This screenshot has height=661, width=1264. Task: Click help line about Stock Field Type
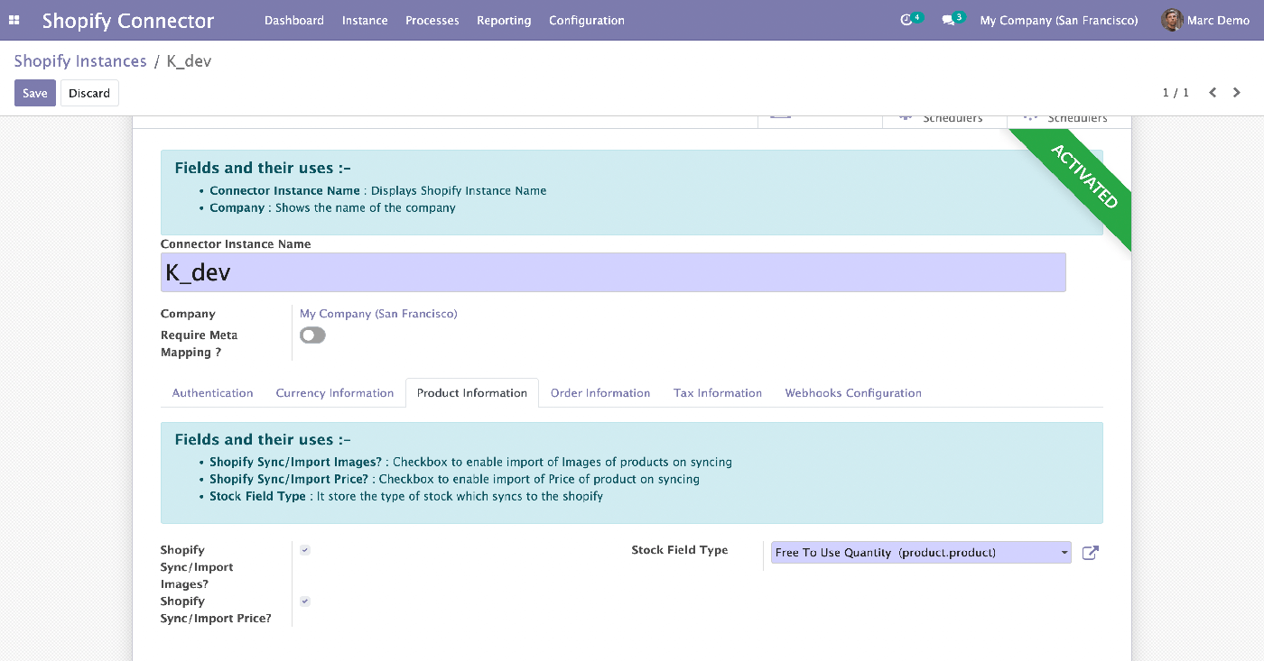pyautogui.click(x=406, y=497)
